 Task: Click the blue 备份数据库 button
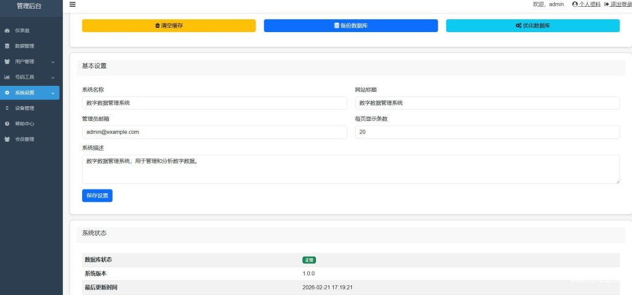tap(351, 25)
